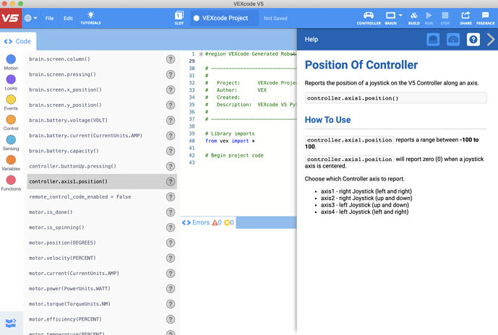Screen dimensions: 498x335
Task: Collapse the Help panel with right chevron
Action: 491,40
